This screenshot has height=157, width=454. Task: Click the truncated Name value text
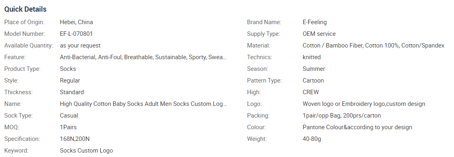143,104
